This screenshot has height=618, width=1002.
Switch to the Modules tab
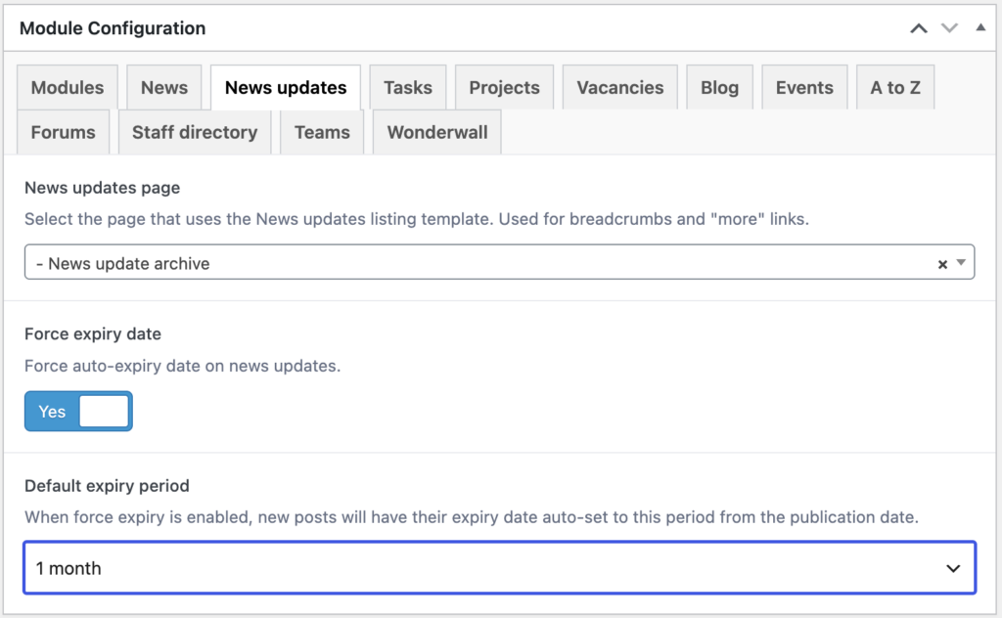pyautogui.click(x=68, y=87)
